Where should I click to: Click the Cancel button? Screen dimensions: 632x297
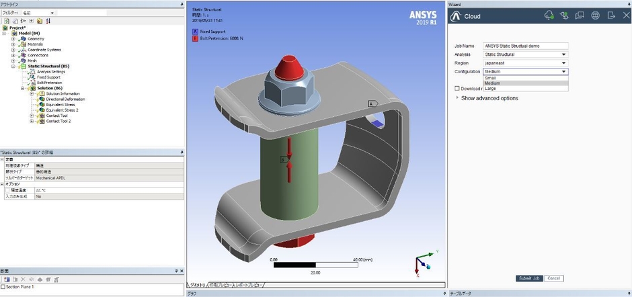[554, 278]
